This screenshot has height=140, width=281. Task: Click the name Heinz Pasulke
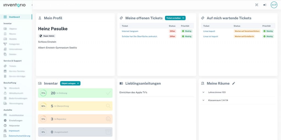pos(53,29)
